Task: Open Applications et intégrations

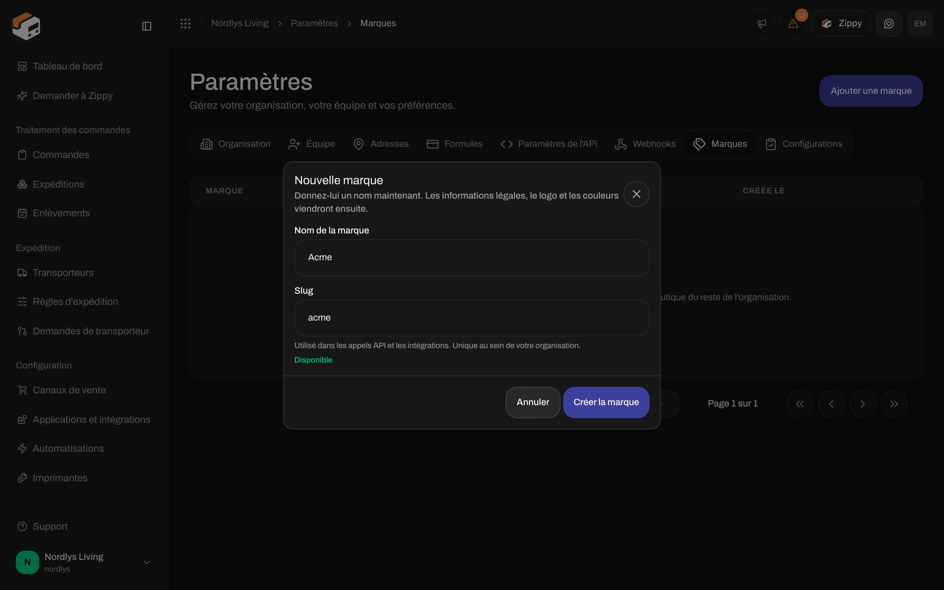Action: click(84, 420)
